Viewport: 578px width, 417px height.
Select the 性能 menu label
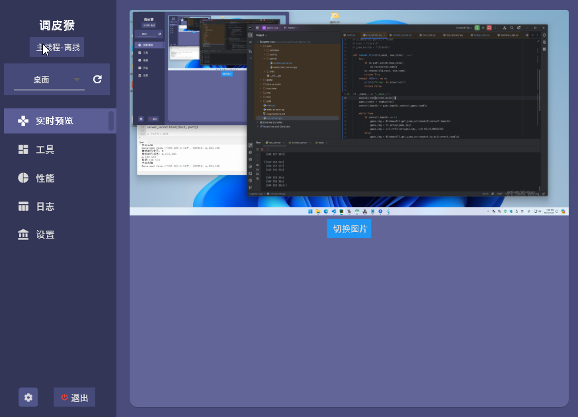[45, 178]
